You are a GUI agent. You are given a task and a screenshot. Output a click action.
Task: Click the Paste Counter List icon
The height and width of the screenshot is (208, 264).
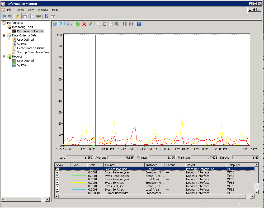104,24
